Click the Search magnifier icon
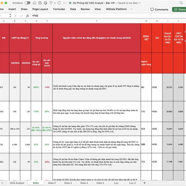Screen dimensions: 186x186 [181, 3]
